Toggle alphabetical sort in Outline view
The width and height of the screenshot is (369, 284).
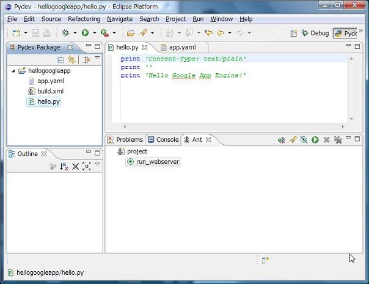coord(64,166)
